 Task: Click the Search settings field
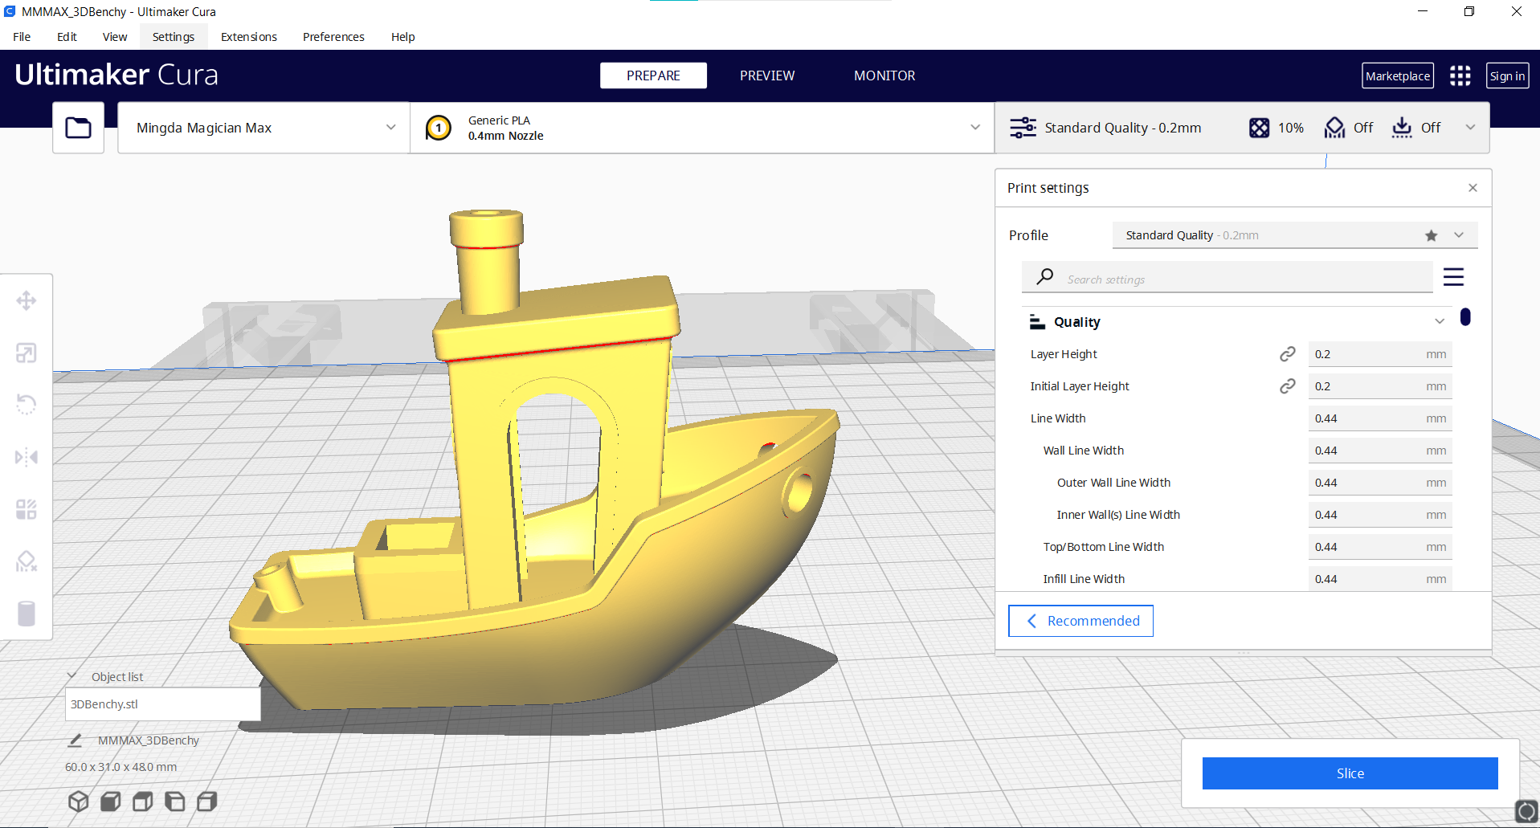pyautogui.click(x=1228, y=277)
